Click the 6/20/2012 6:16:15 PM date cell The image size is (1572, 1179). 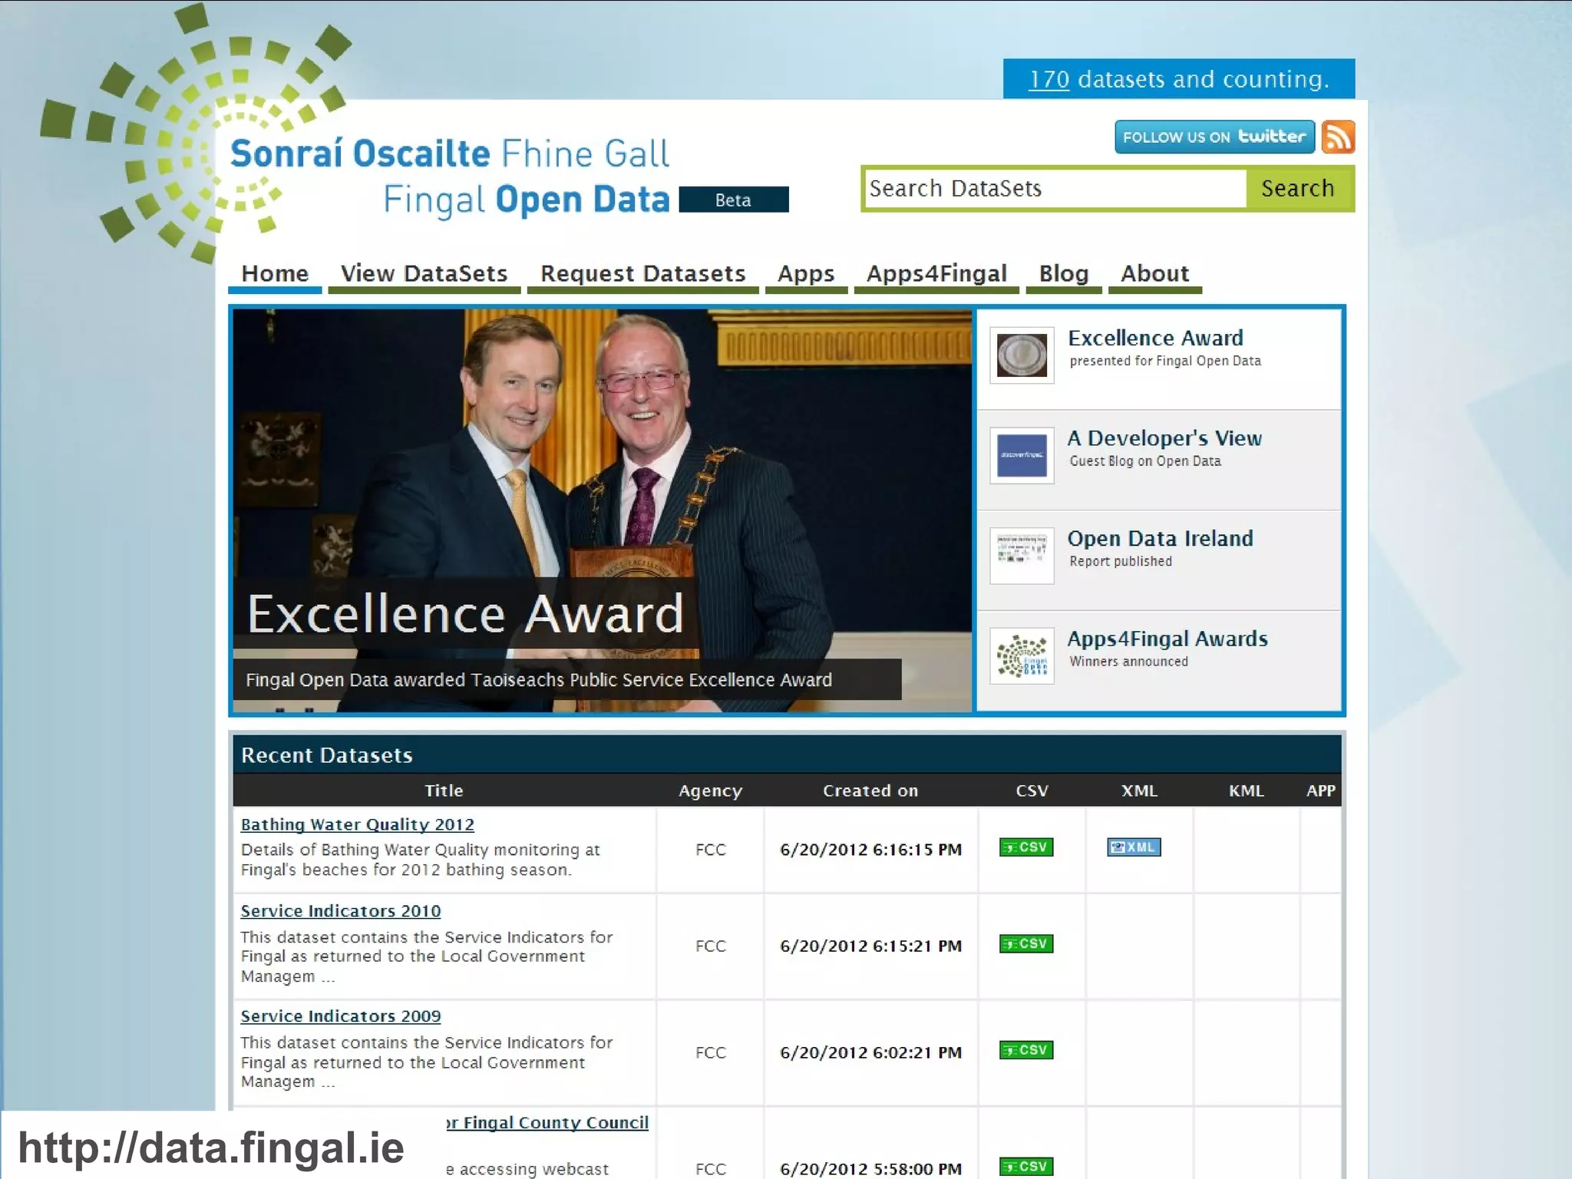point(870,850)
